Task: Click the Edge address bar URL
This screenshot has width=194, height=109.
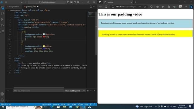Action: (x=126, y=7)
